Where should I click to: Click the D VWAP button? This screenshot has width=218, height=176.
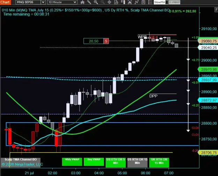click(174, 2)
